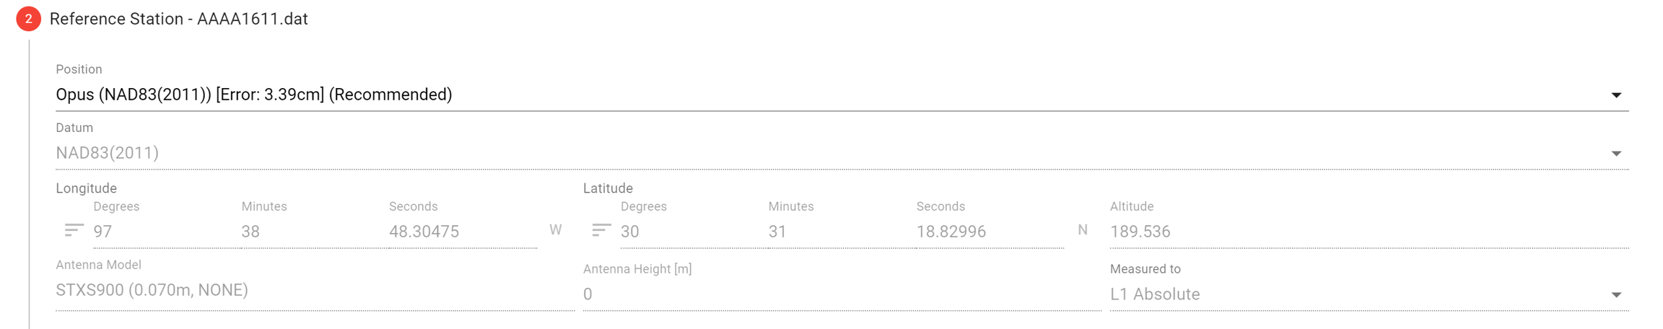The height and width of the screenshot is (329, 1663).
Task: Focus the Latitude Seconds field 18.82996
Action: (989, 232)
